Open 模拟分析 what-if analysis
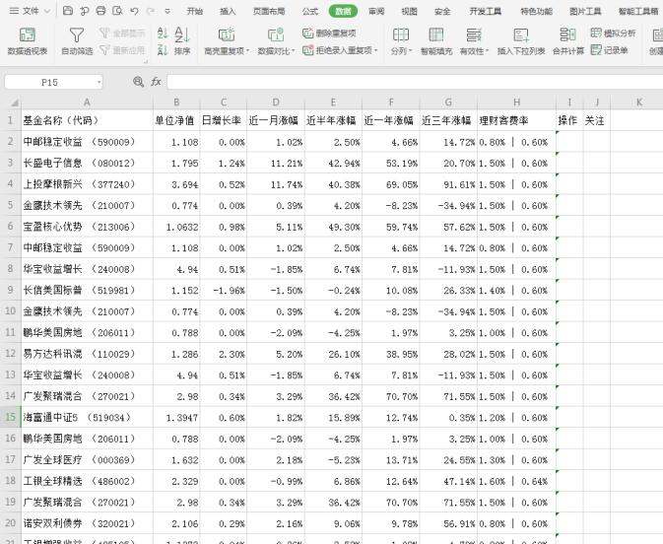Viewport: 663px width, 544px height. 613,33
